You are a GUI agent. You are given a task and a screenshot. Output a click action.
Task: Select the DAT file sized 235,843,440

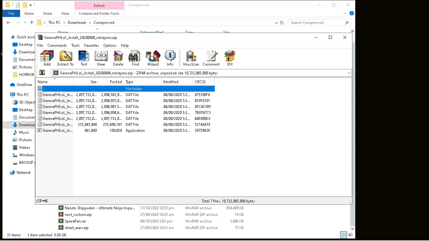126,125
